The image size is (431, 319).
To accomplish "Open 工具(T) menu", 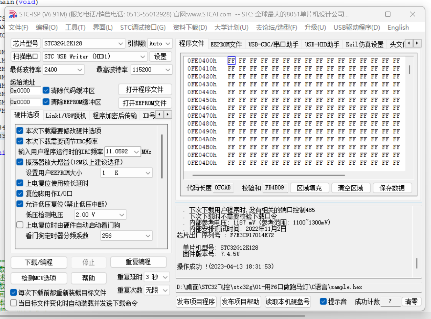I will (x=75, y=28).
